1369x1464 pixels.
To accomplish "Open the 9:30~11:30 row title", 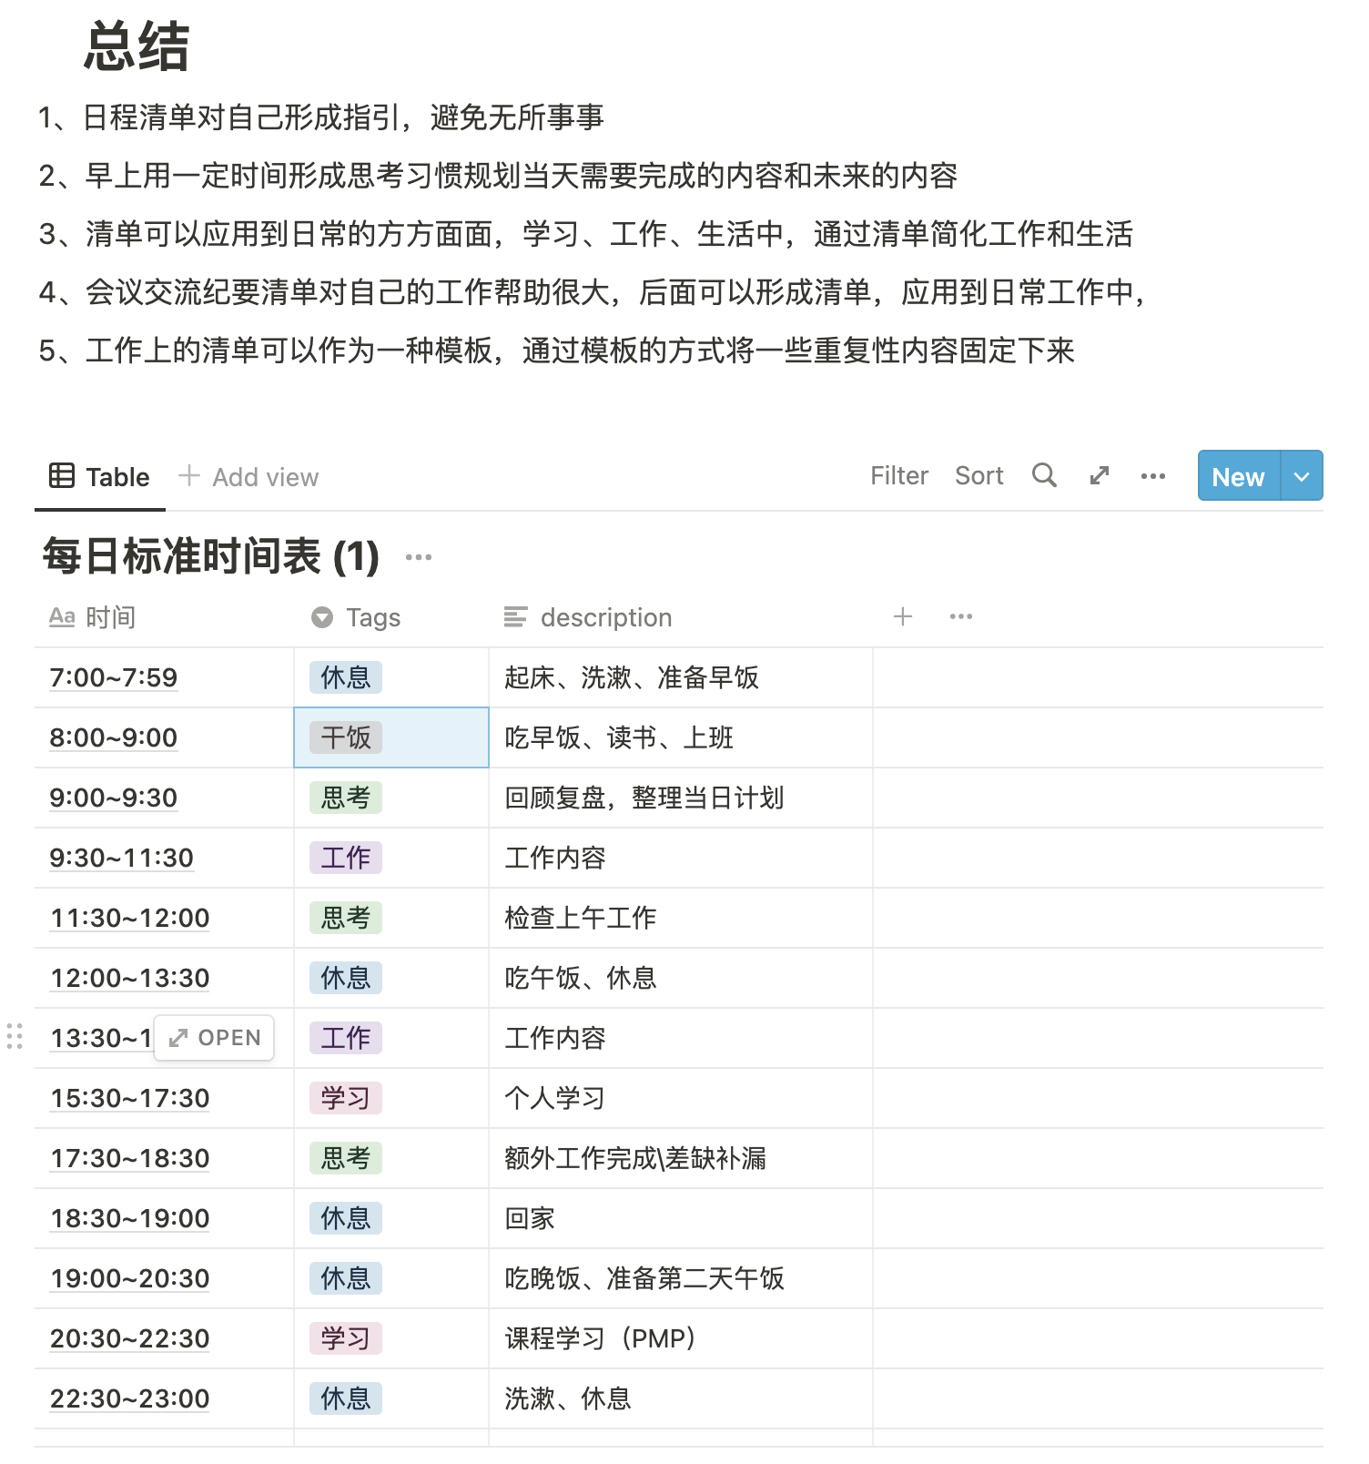I will (122, 858).
